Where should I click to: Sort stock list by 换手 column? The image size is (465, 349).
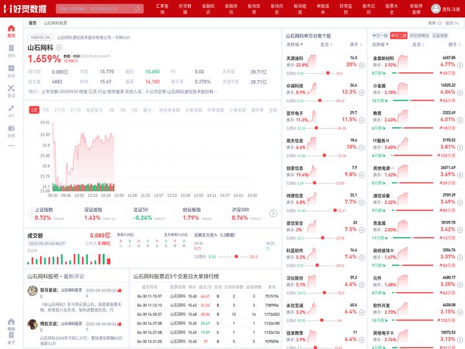[356, 45]
